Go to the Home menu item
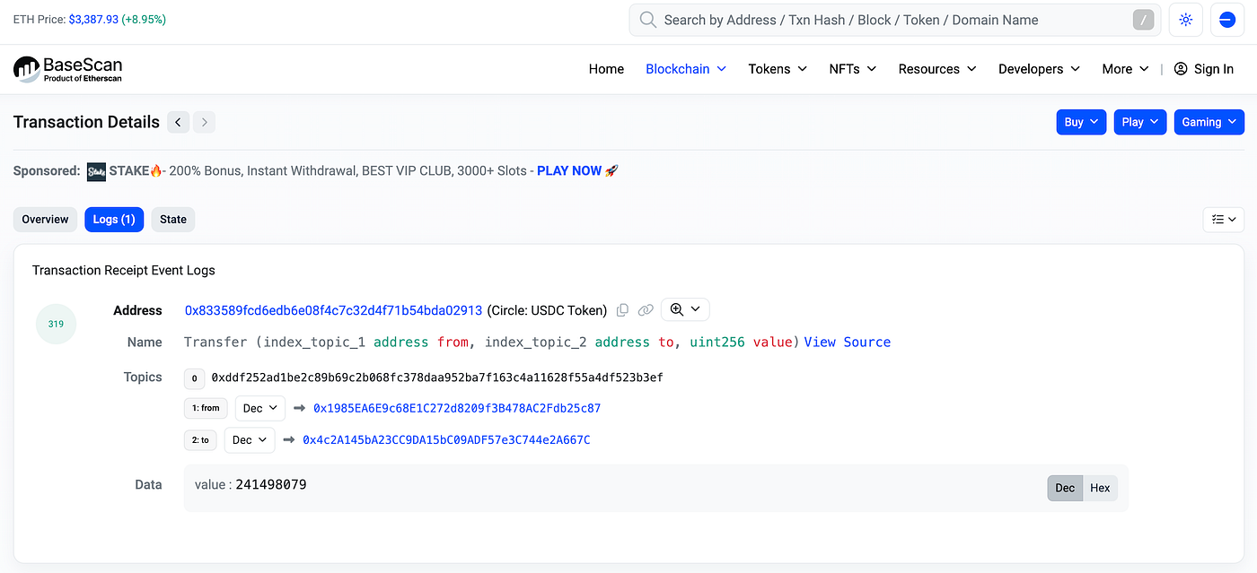Screen dimensions: 1257x573 [606, 69]
